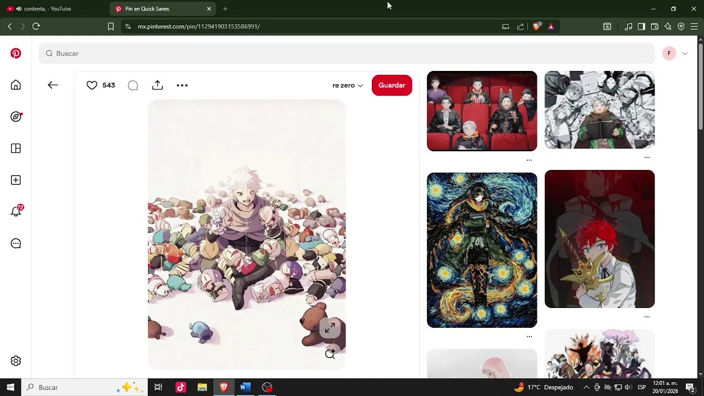Screen dimensions: 704x396
Task: Open a new browser tab
Action: point(225,9)
